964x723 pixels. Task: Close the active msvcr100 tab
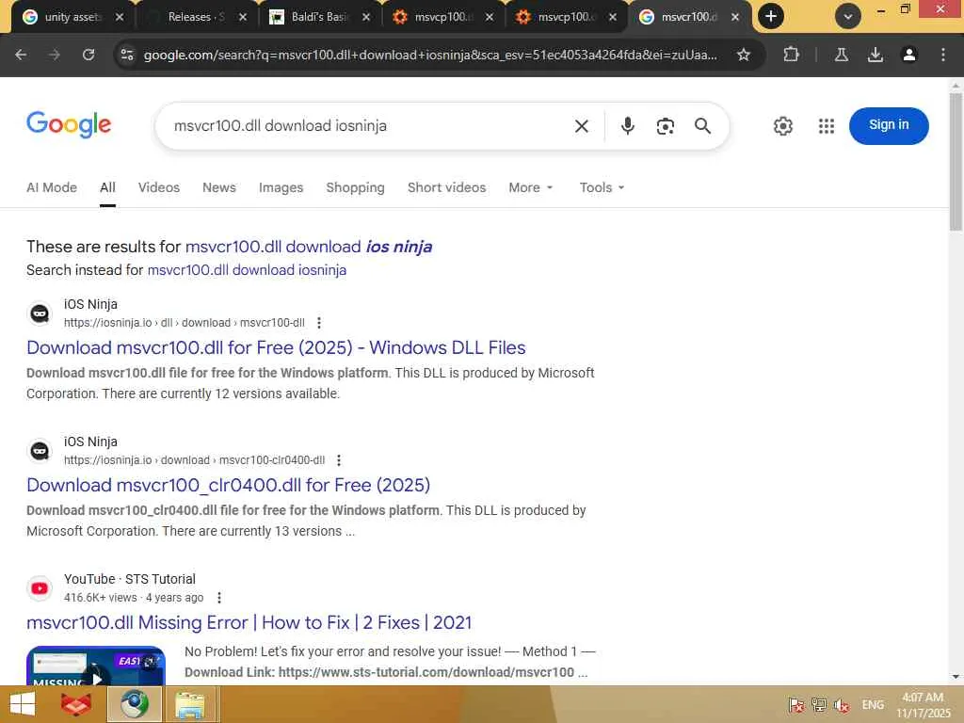[735, 17]
